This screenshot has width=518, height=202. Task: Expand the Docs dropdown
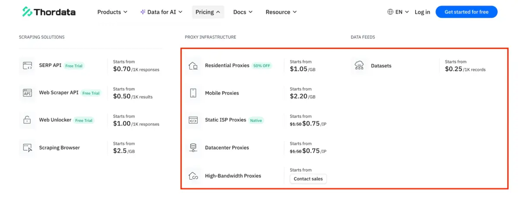tap(243, 12)
